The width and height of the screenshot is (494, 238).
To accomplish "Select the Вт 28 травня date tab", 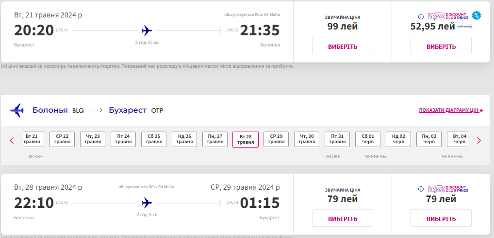I will [x=246, y=139].
